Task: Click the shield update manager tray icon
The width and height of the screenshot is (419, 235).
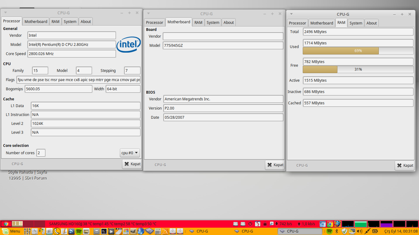Action: tap(344, 231)
